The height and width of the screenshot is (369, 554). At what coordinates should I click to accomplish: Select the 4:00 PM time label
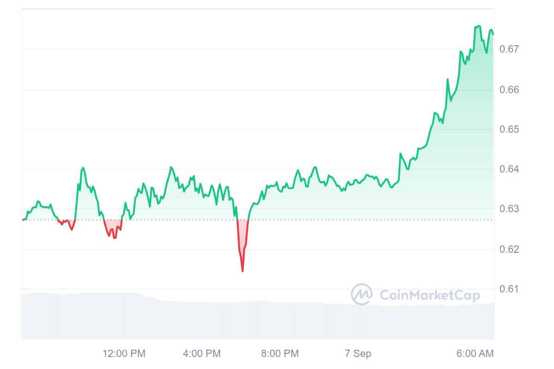click(202, 354)
